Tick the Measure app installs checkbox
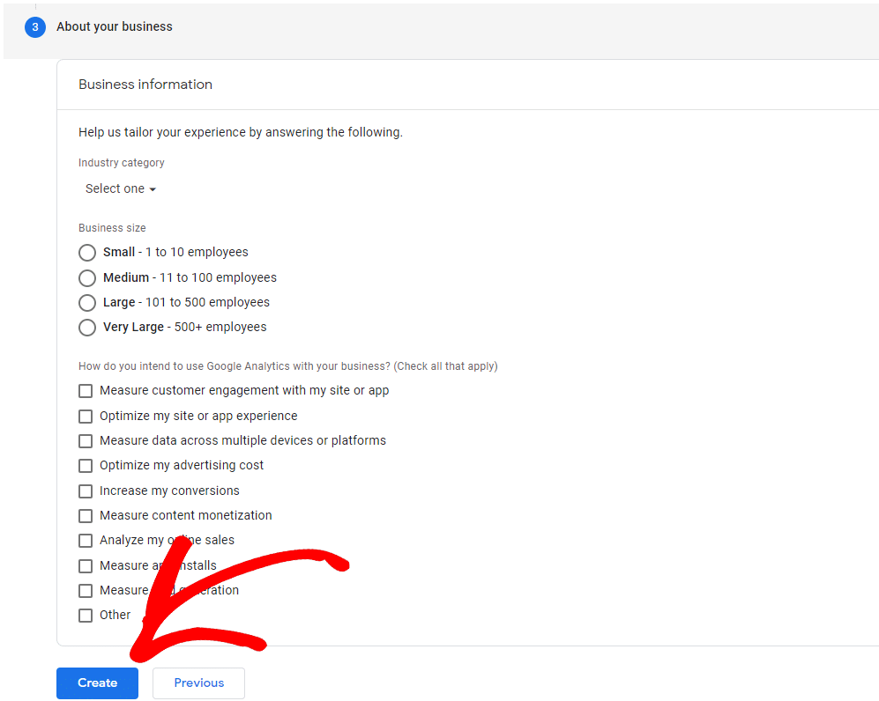This screenshot has height=701, width=879. pos(86,566)
